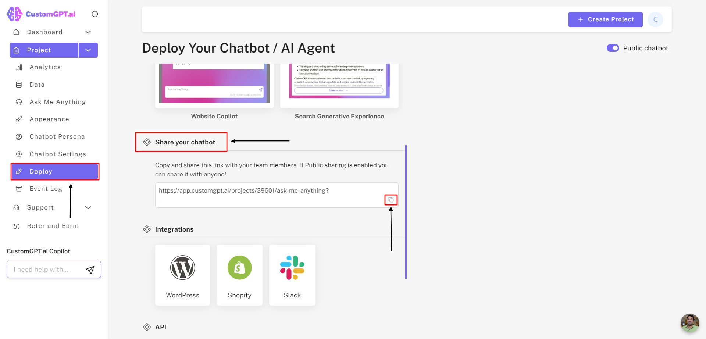Send Copilot message with paper plane icon
This screenshot has width=706, height=339.
90,270
